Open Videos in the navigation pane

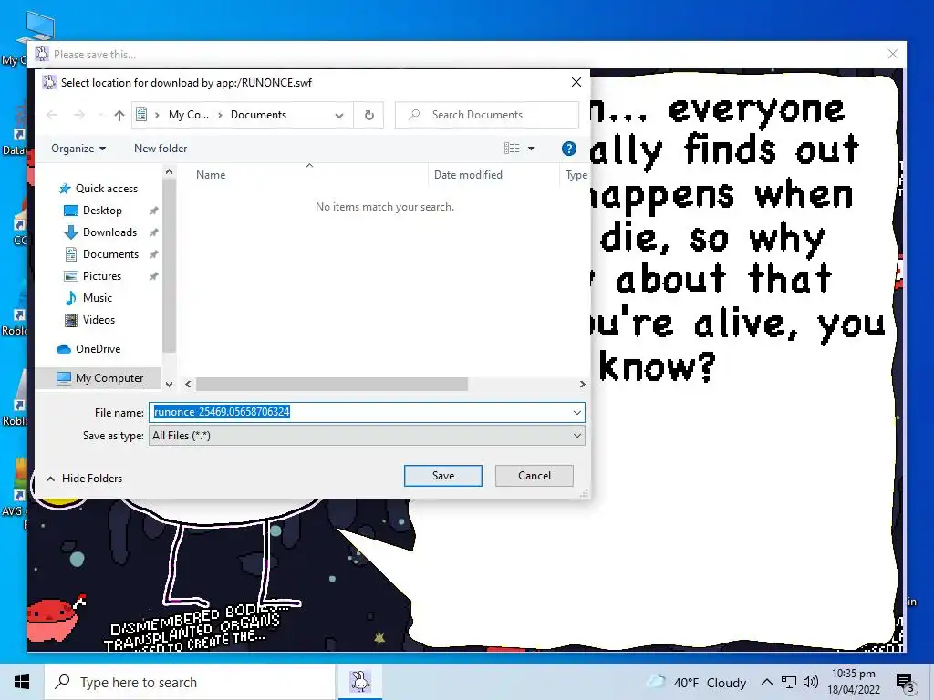tap(99, 320)
